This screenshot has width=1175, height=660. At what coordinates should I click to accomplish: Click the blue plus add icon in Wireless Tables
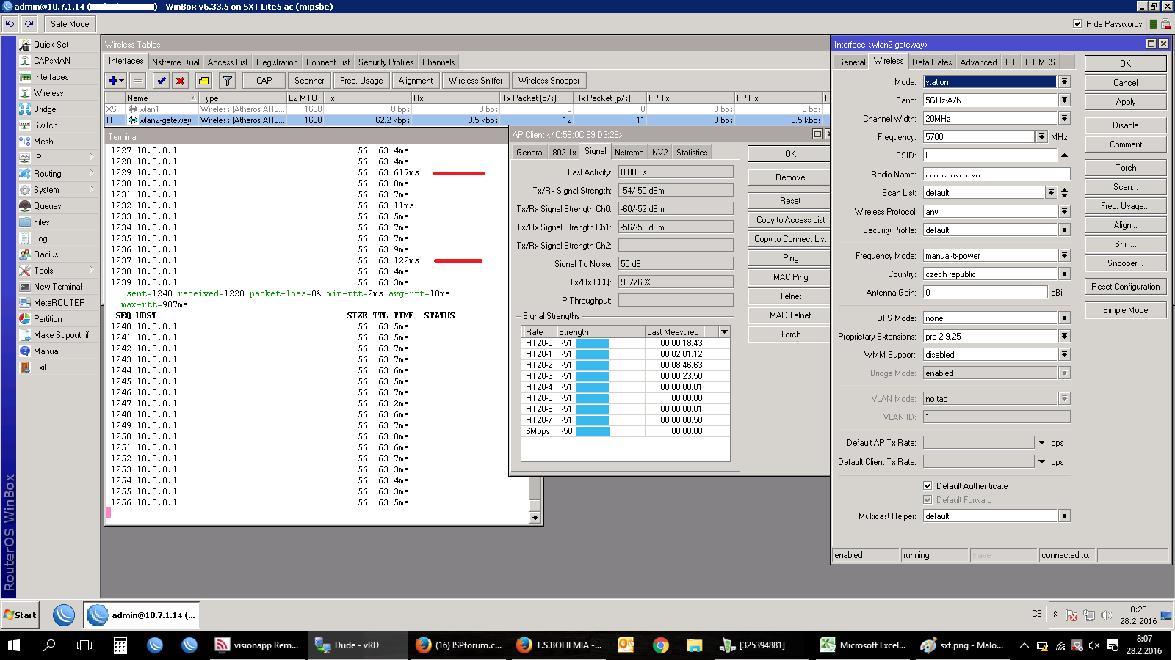click(116, 81)
